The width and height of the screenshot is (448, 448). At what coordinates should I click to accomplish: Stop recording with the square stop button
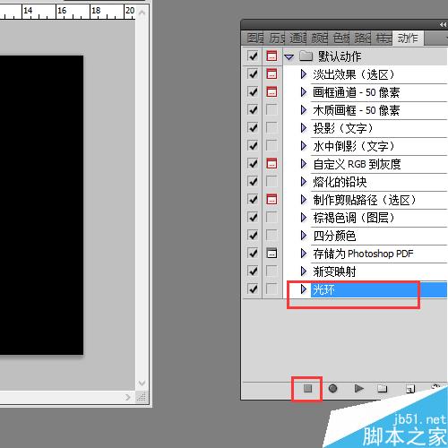click(x=307, y=388)
